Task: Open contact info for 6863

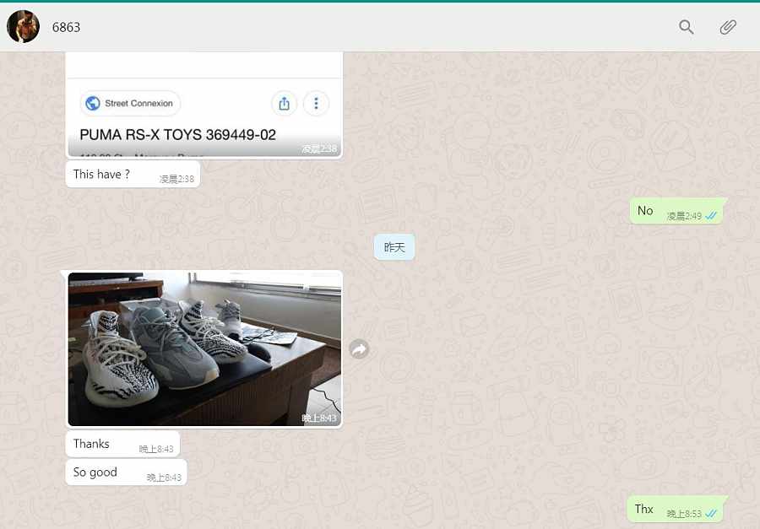Action: tap(67, 27)
